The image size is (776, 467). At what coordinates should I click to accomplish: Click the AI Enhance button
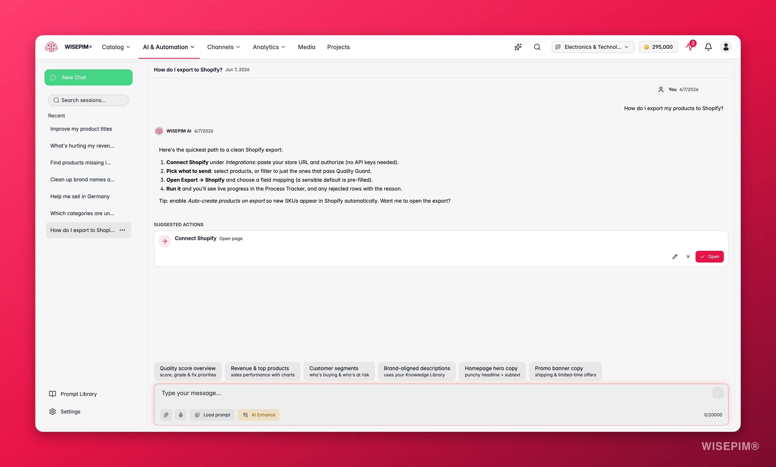tap(259, 415)
